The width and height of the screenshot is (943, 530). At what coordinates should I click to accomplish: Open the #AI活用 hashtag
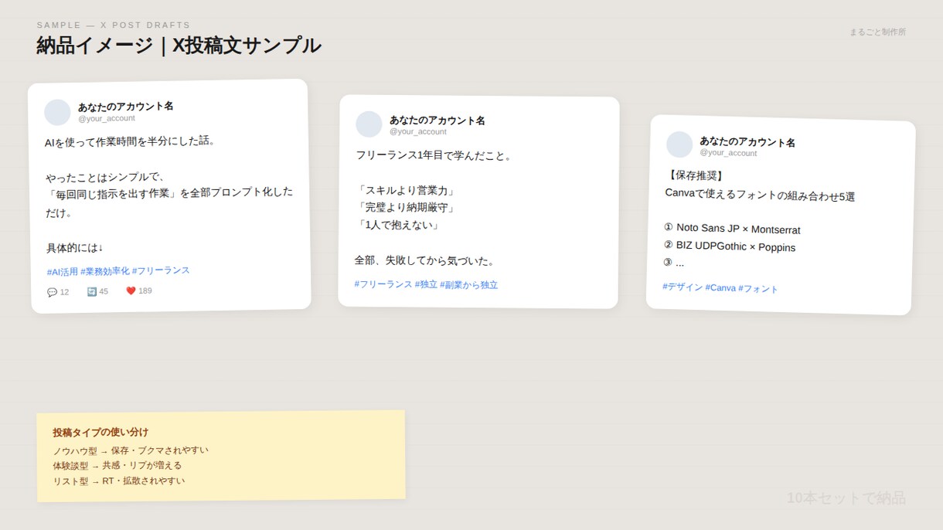pos(63,272)
